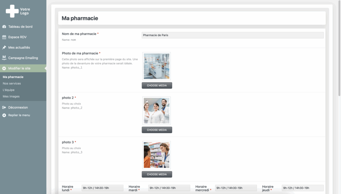The image size is (341, 194).
Task: Focus the Horaire mardi field
Action: tap(169, 188)
